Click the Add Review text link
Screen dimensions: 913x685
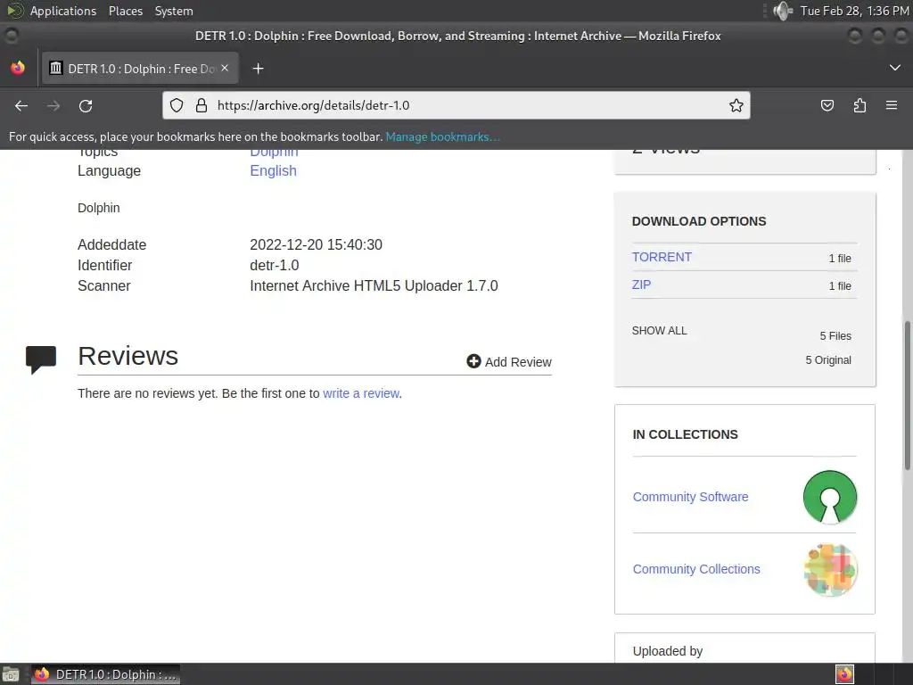click(x=518, y=362)
